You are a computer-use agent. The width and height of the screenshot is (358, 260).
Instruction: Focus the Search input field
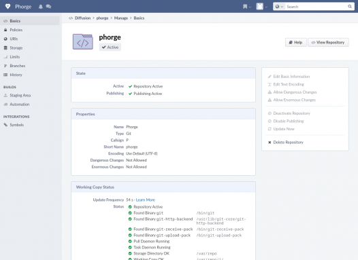pos(316,7)
